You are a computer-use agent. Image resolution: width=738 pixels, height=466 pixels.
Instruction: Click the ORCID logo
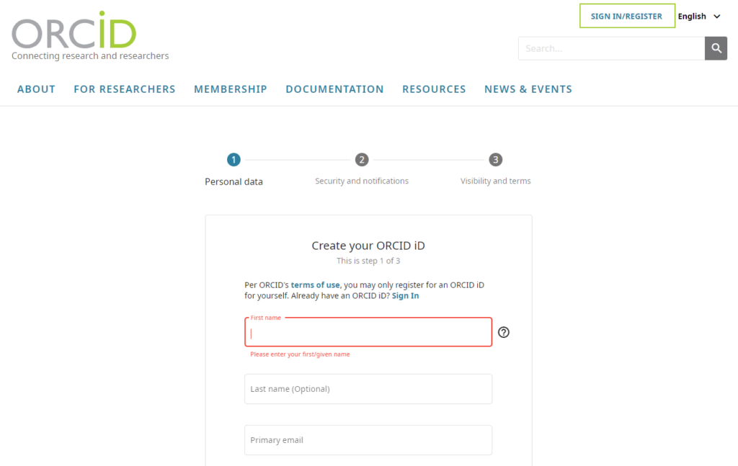[x=74, y=32]
